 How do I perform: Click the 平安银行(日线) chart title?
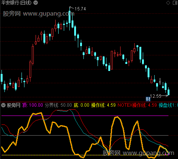16,3
